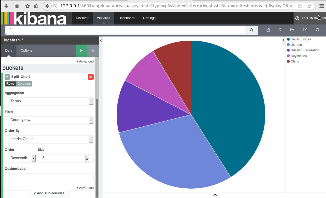326x198 pixels.
Task: Open a saved visualization via folder icon
Action: point(292,30)
